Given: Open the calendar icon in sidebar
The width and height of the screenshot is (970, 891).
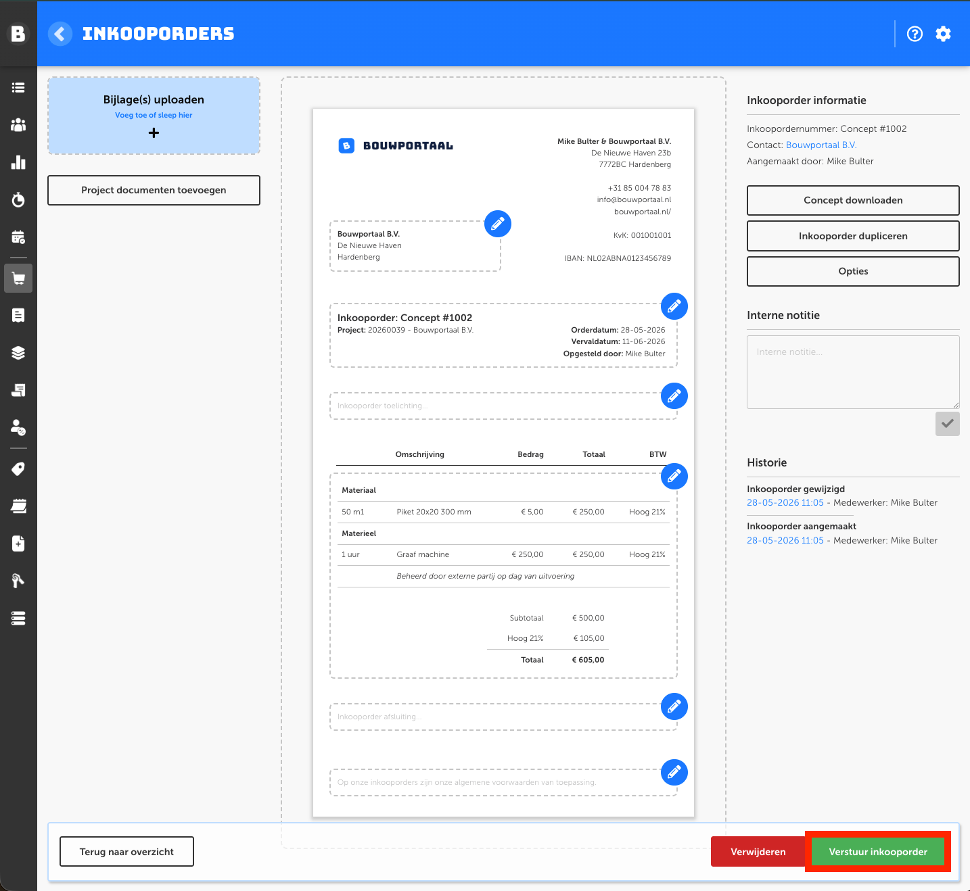Looking at the screenshot, I should coord(18,237).
